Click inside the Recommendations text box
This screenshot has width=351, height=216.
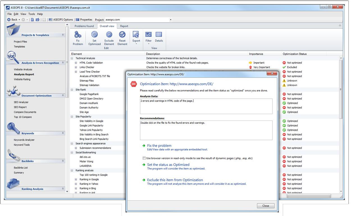206,130
